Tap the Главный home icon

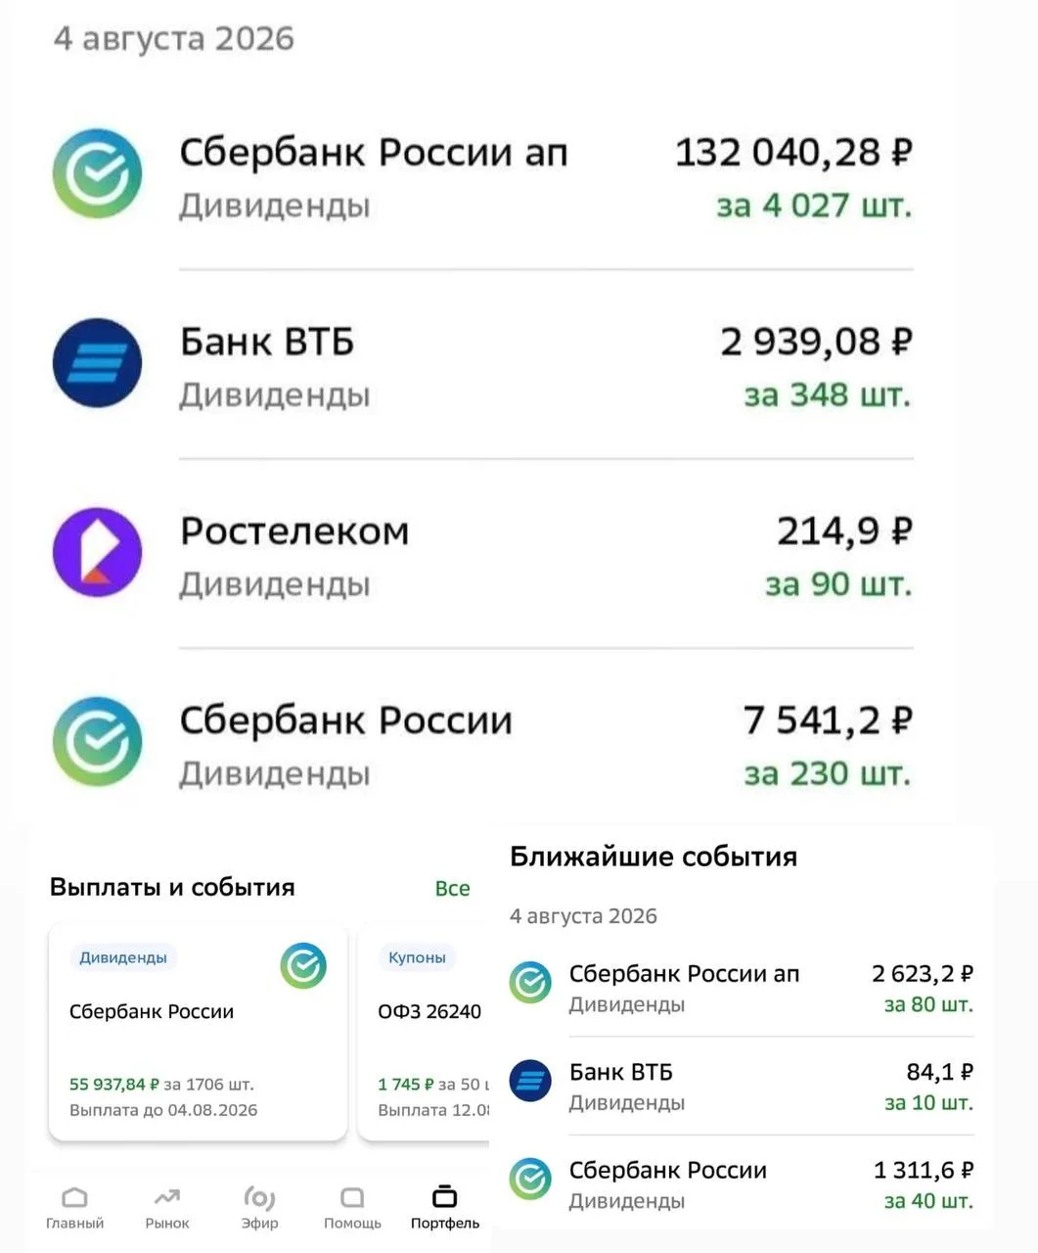[x=74, y=1198]
